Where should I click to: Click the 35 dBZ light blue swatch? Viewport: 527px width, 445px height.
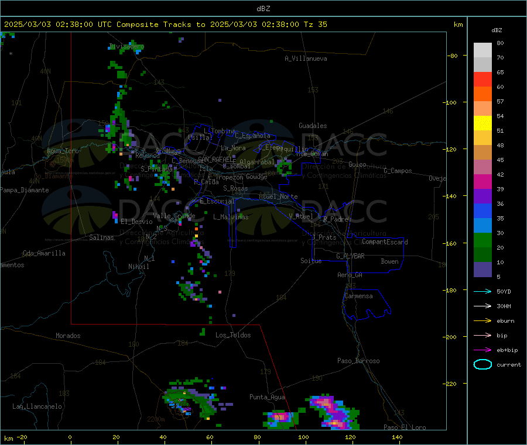[482, 226]
